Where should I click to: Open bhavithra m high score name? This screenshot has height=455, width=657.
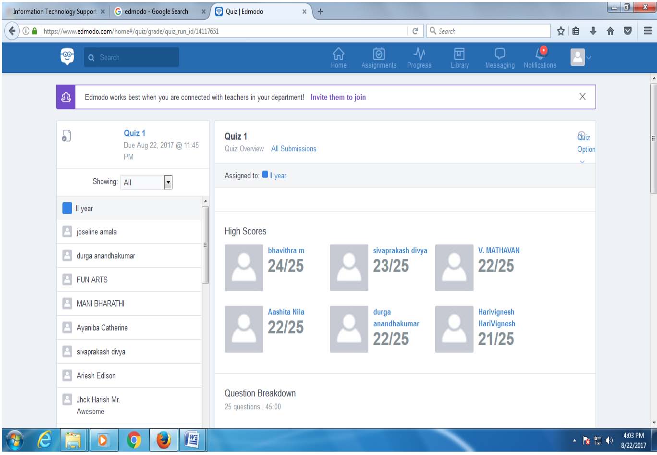[286, 250]
